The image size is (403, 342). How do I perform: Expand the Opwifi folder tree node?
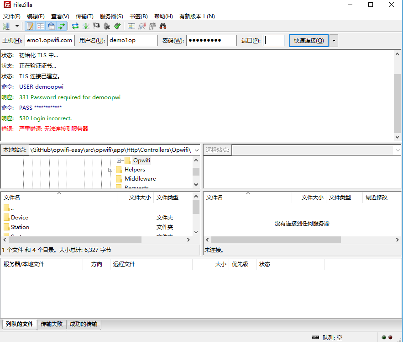[x=119, y=160]
